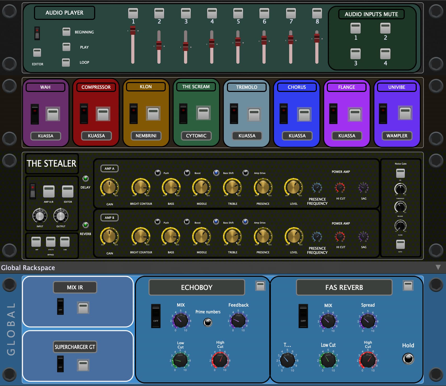Click the Echoboy Prime numbers button
The image size is (446, 386).
(208, 323)
